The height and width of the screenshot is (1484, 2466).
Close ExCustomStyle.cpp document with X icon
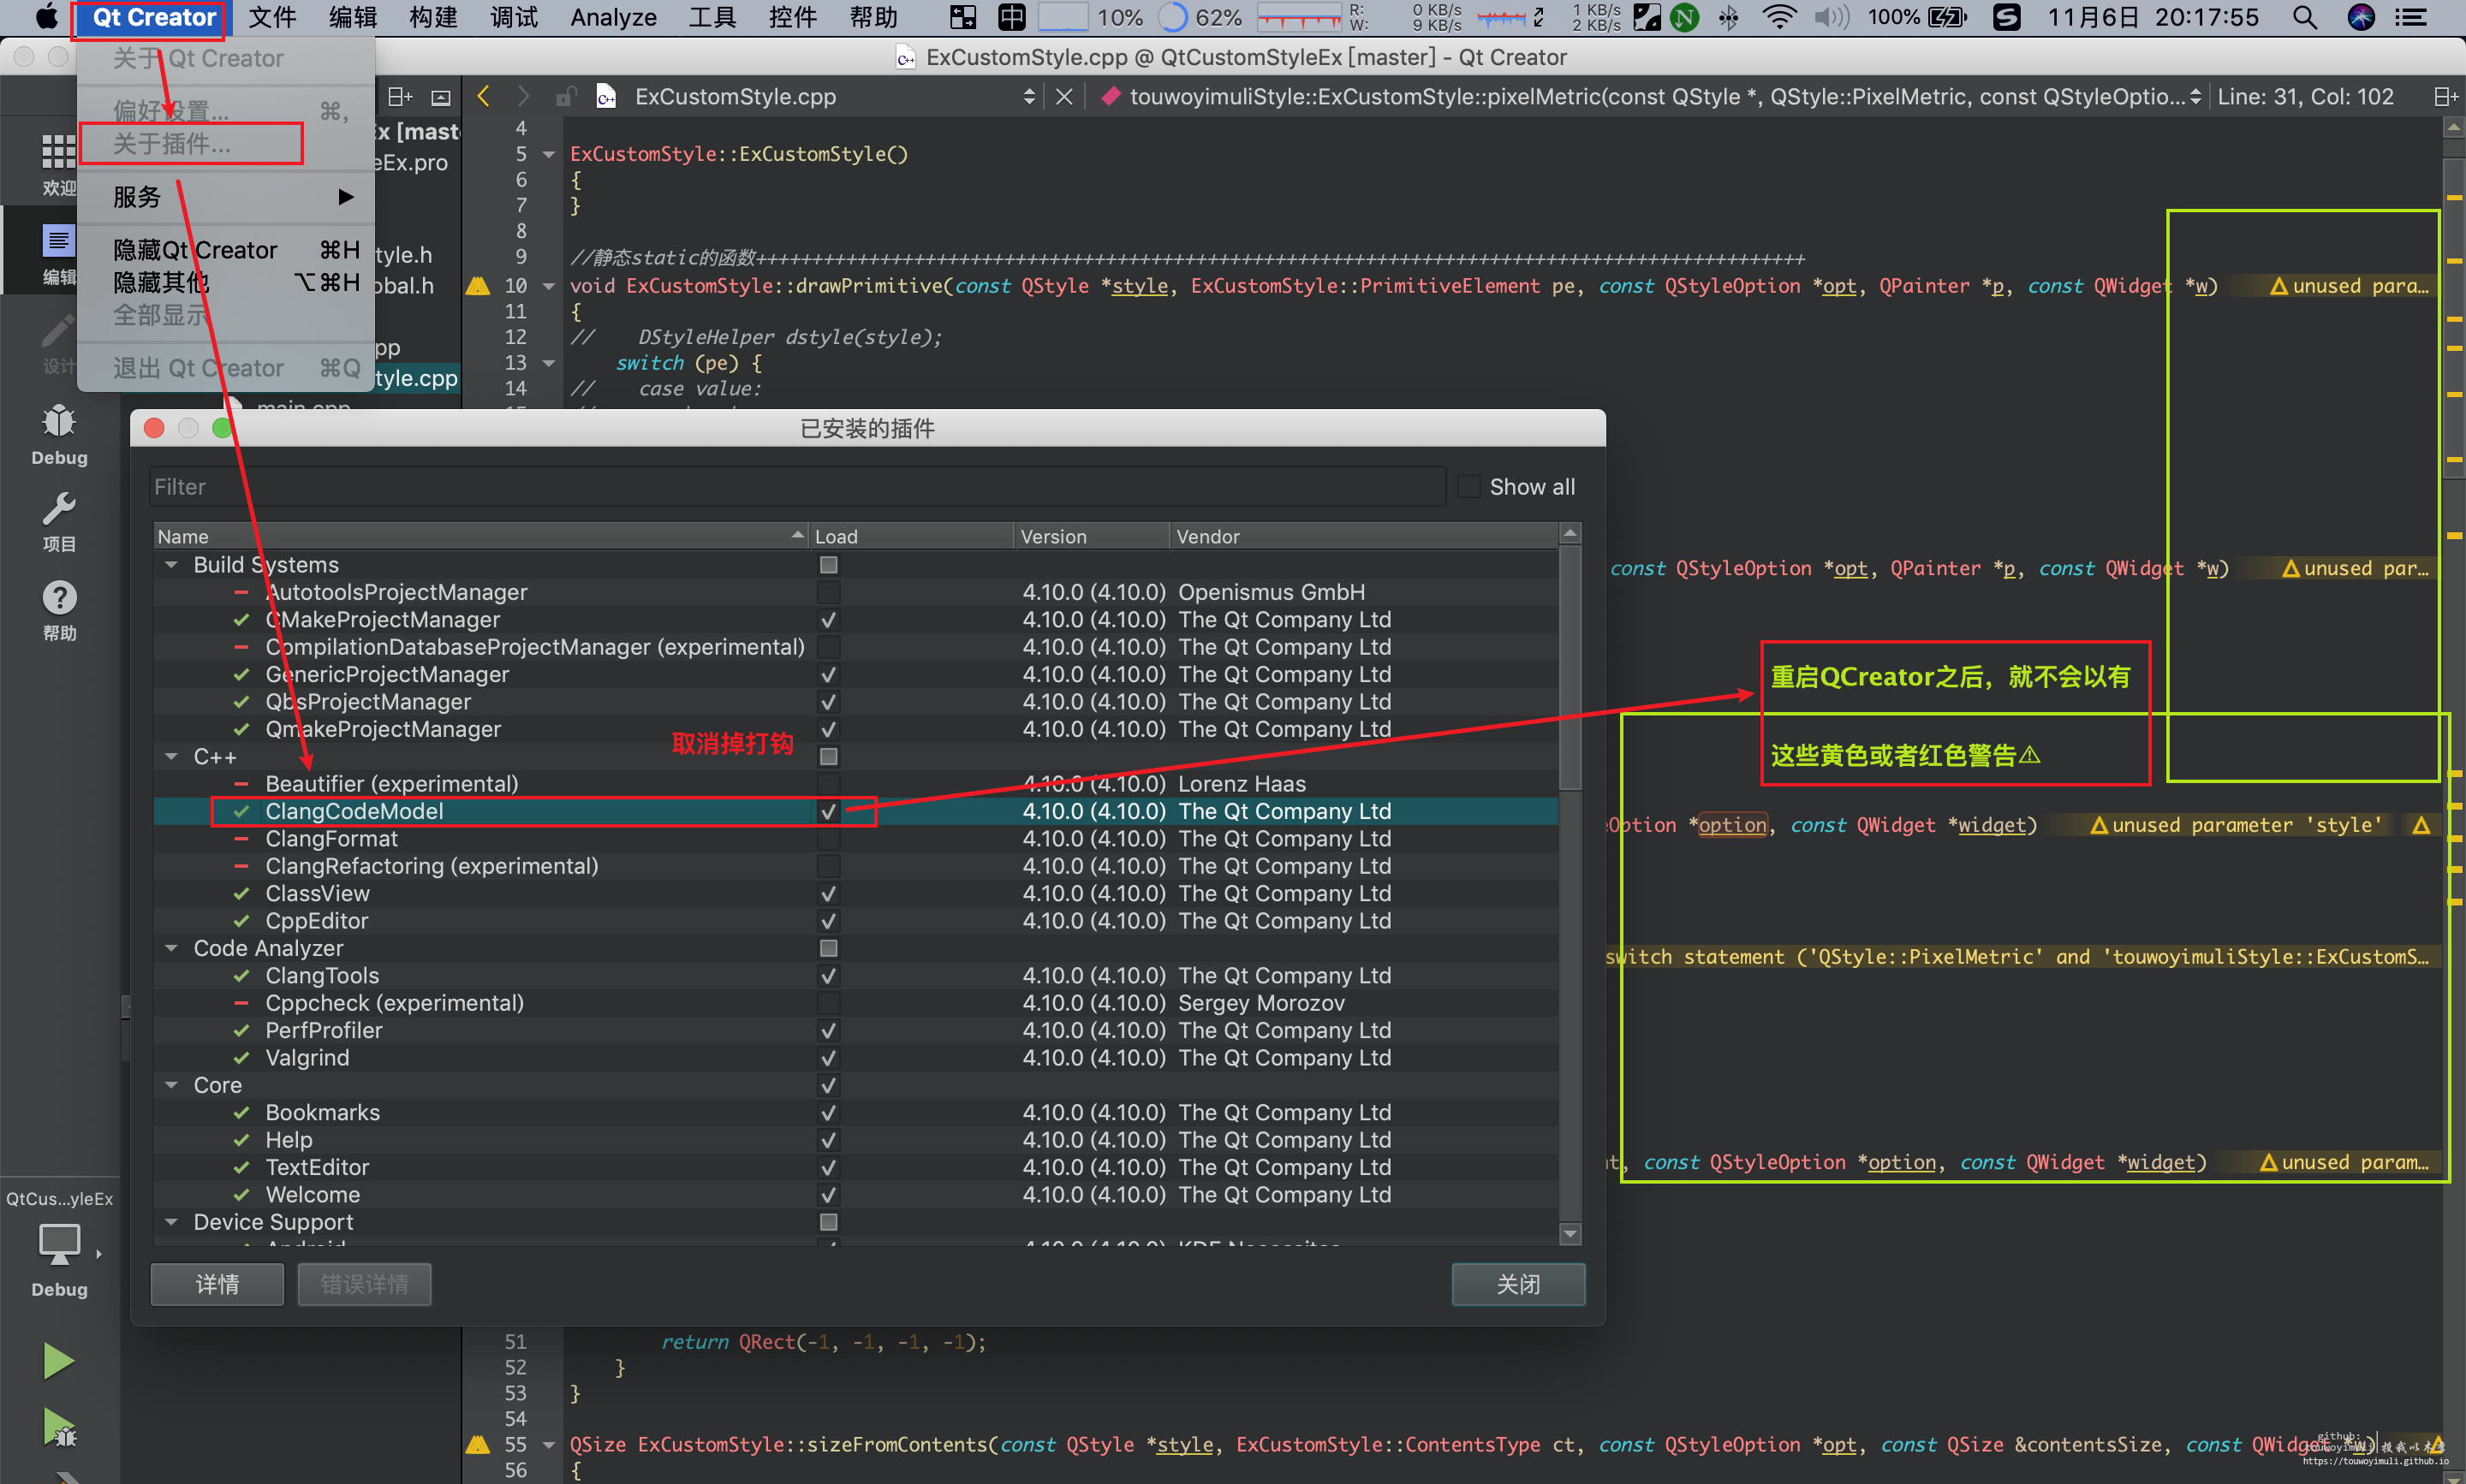tap(1064, 97)
